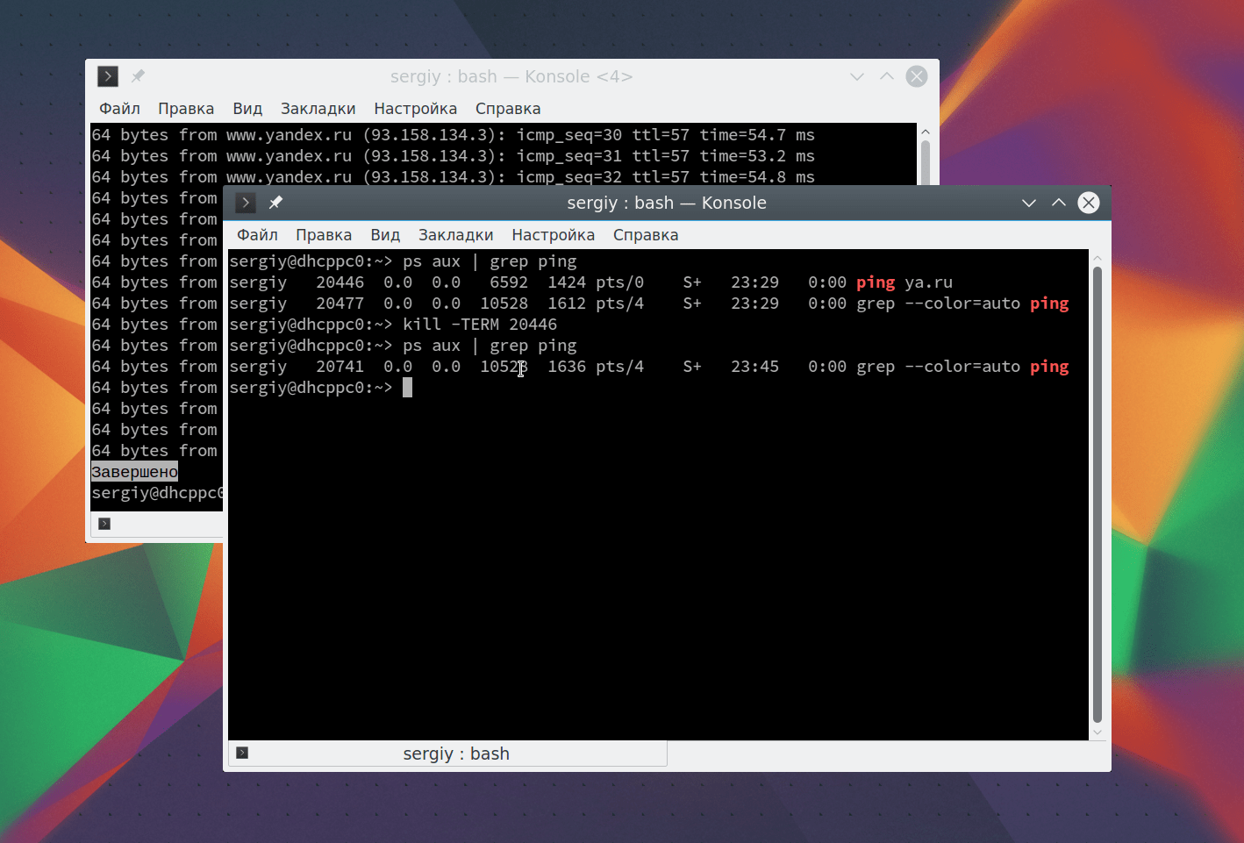This screenshot has width=1244, height=843.
Task: Close the Konsole <4> window
Action: coord(917,76)
